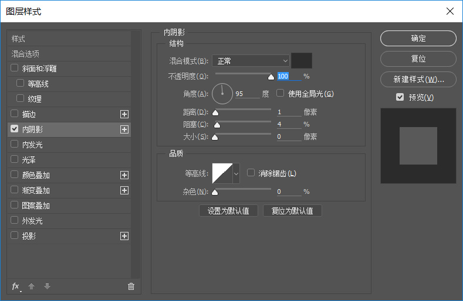Click the 确定 button
This screenshot has height=301, width=463.
pyautogui.click(x=418, y=39)
